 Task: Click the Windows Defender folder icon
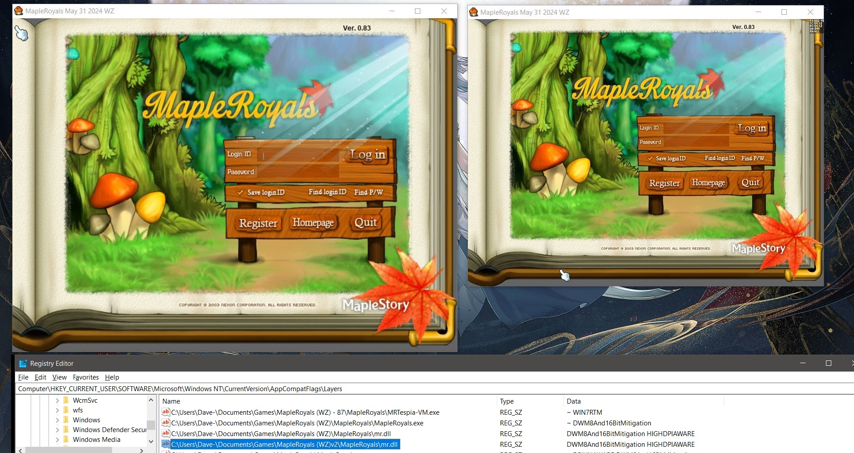[x=66, y=430]
